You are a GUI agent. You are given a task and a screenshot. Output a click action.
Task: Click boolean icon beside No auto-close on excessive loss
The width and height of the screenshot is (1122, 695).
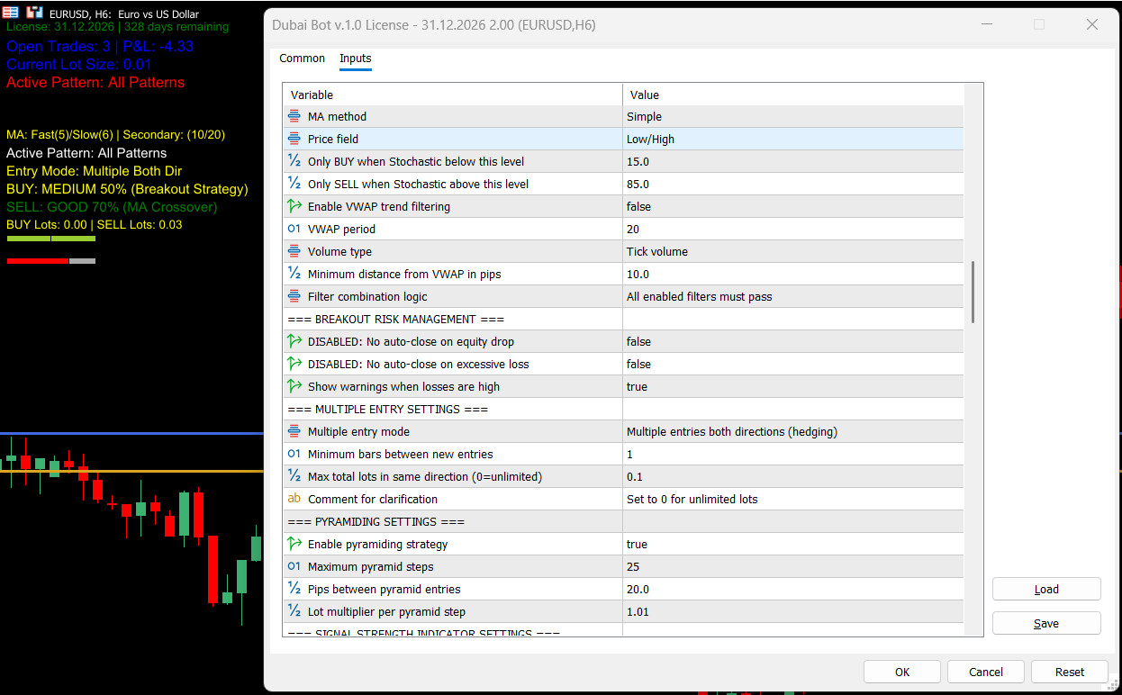(294, 364)
